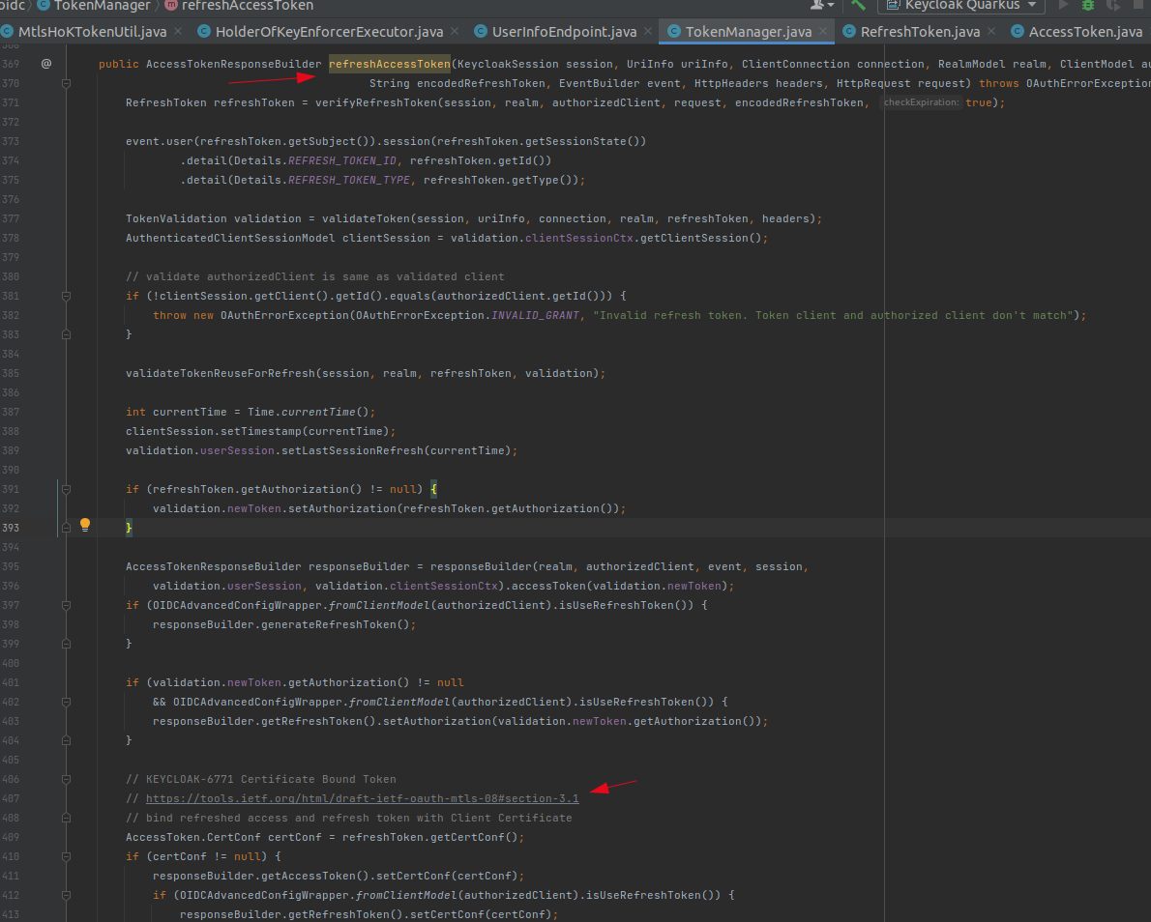Click the highlighted refreshAccessToken method name
The image size is (1151, 922).
(x=390, y=64)
